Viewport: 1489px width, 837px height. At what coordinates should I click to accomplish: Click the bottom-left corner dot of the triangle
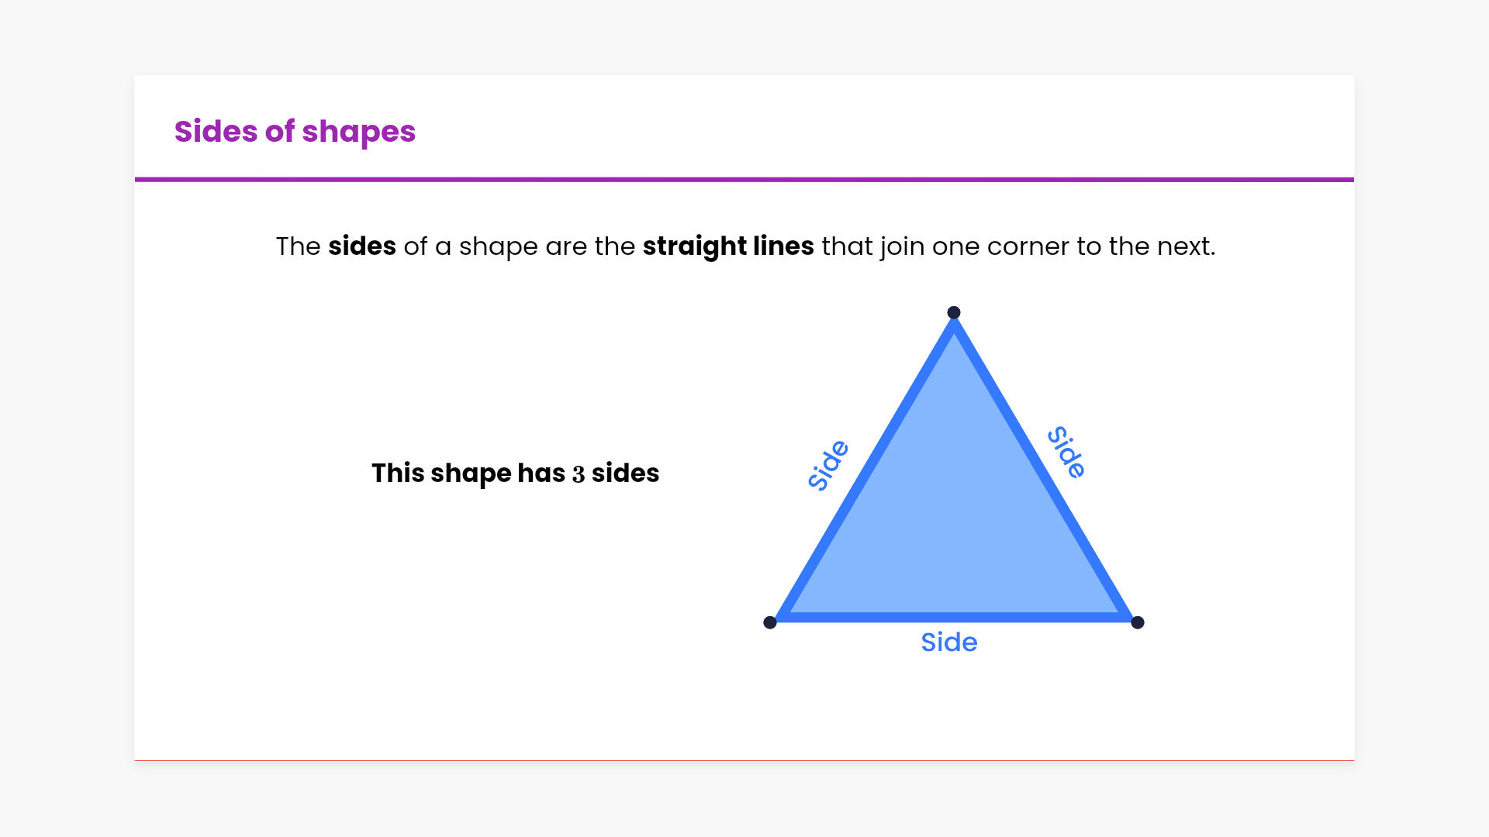[770, 622]
